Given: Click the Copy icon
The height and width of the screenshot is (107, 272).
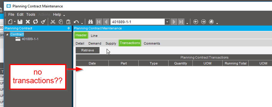Looking at the screenshot, I should (61, 22).
